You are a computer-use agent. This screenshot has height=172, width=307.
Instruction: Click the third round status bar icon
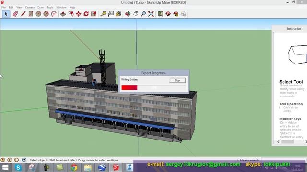(16, 160)
